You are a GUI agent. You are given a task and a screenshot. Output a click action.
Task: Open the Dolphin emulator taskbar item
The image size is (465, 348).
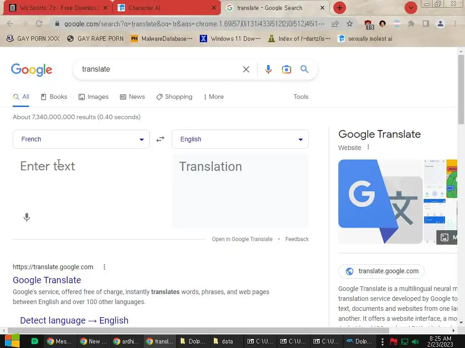pyautogui.click(x=360, y=341)
